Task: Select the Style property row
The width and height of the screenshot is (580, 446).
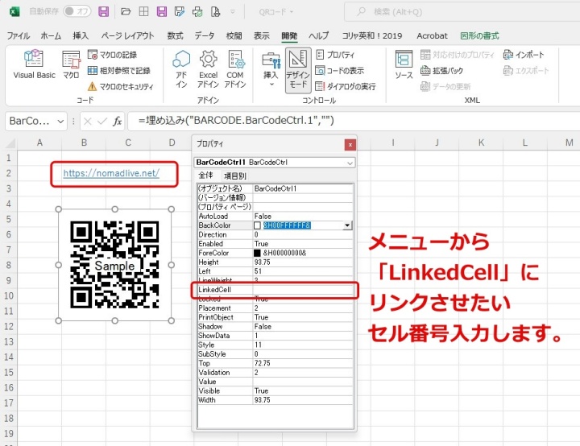Action: 275,345
